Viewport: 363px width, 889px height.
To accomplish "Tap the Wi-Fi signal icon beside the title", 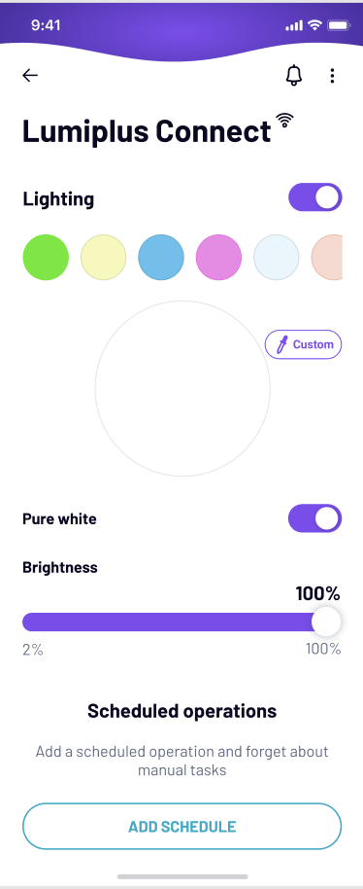I will pyautogui.click(x=285, y=121).
